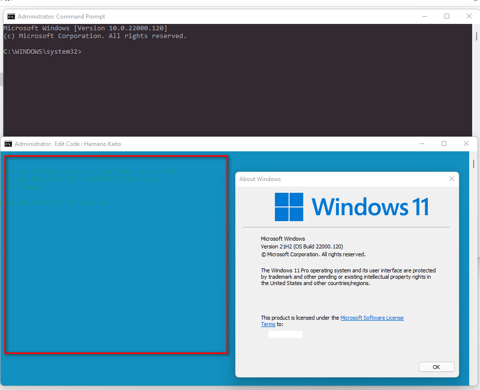Close the Edit Code : Hamano Kaito window
The height and width of the screenshot is (390, 480).
click(x=466, y=144)
